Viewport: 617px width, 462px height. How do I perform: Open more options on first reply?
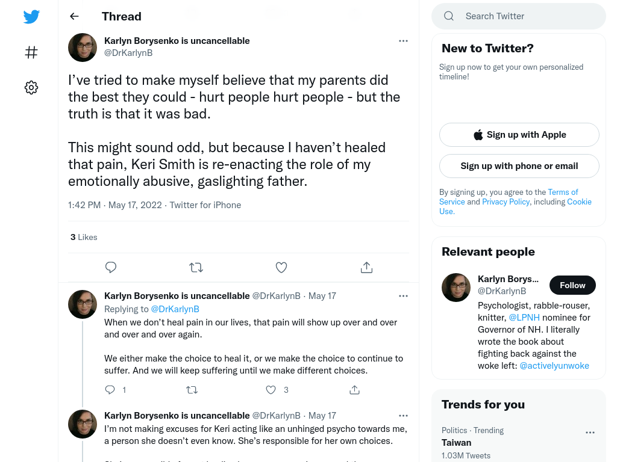pos(403,296)
